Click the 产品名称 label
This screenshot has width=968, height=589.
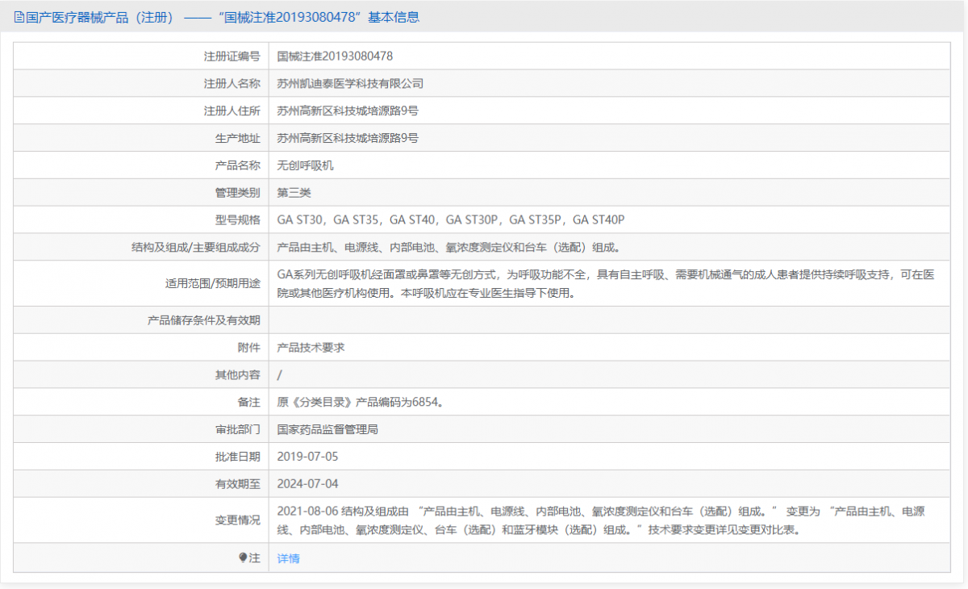coord(238,165)
